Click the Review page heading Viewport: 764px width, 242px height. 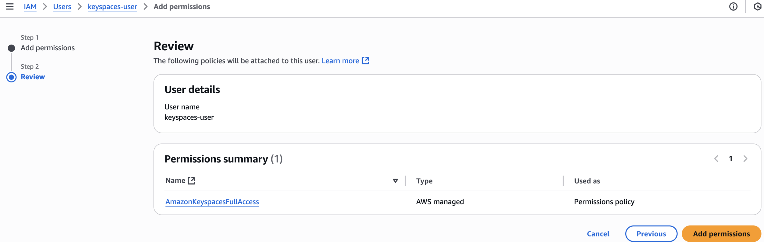tap(174, 46)
